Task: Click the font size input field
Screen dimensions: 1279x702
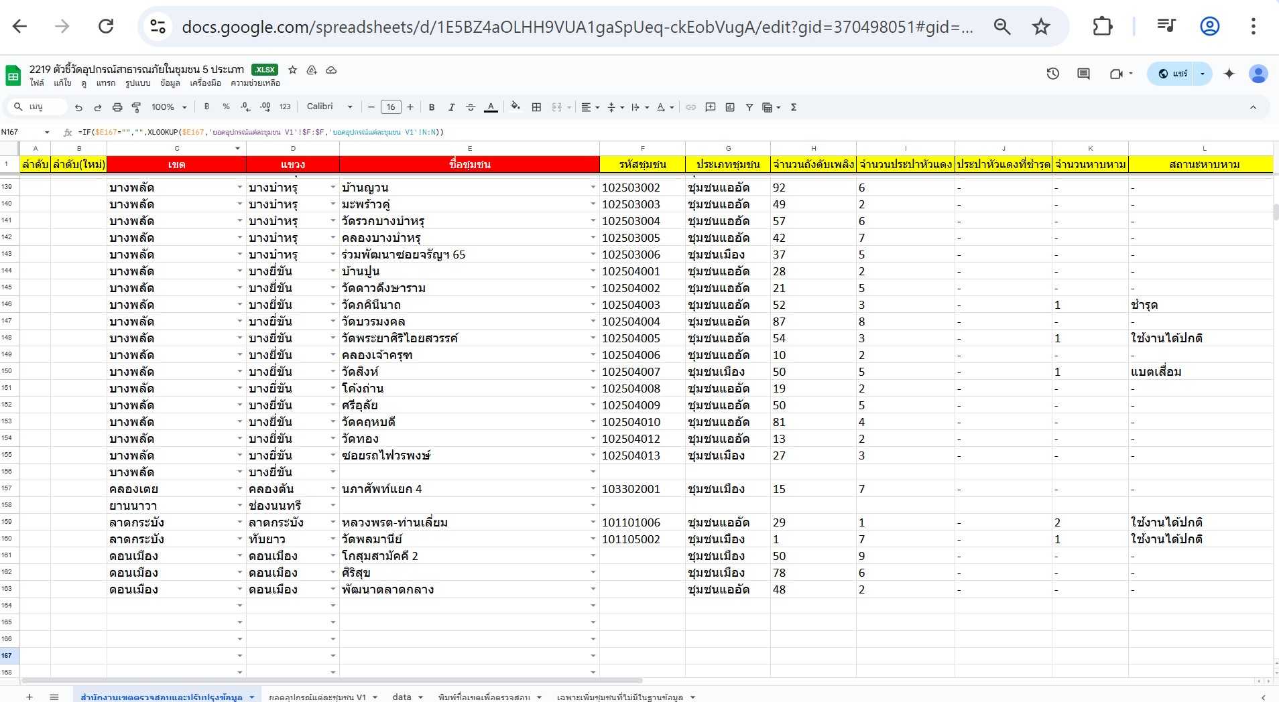Action: click(x=391, y=107)
